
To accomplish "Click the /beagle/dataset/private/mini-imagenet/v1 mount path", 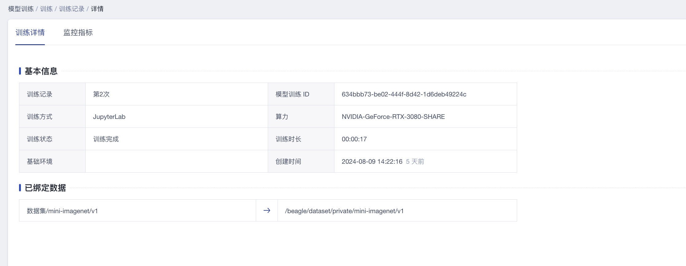I will 344,211.
